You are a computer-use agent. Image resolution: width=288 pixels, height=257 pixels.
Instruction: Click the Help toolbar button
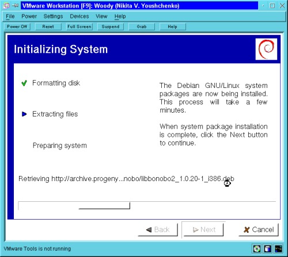point(173,26)
